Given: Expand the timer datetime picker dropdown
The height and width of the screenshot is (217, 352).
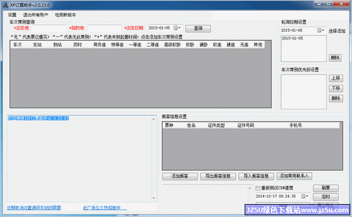Looking at the screenshot, I should click(x=304, y=196).
